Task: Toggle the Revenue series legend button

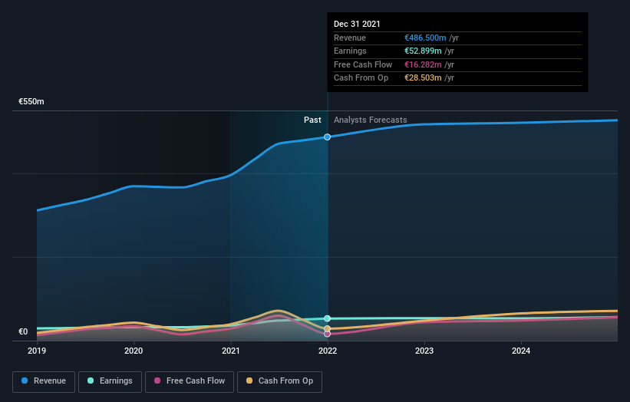Action: [x=44, y=381]
